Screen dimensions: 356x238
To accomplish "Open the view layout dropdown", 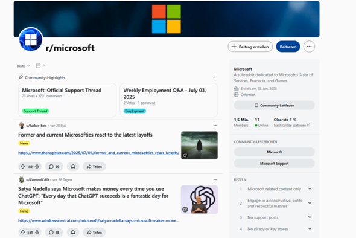I will (x=40, y=66).
